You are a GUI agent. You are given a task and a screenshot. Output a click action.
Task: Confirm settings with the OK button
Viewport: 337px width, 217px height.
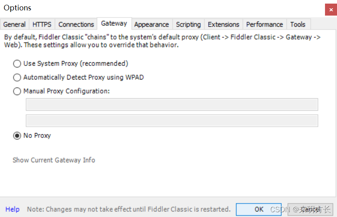coord(259,209)
